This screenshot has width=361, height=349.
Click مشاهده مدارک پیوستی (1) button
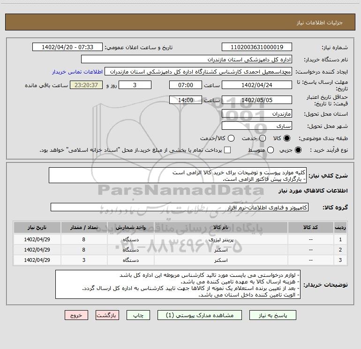(200, 315)
